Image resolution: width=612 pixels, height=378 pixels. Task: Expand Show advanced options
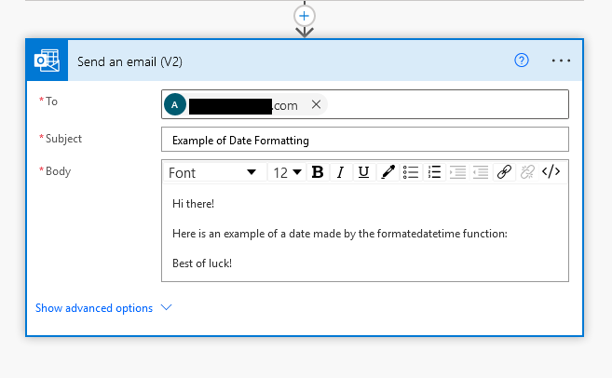coord(103,308)
